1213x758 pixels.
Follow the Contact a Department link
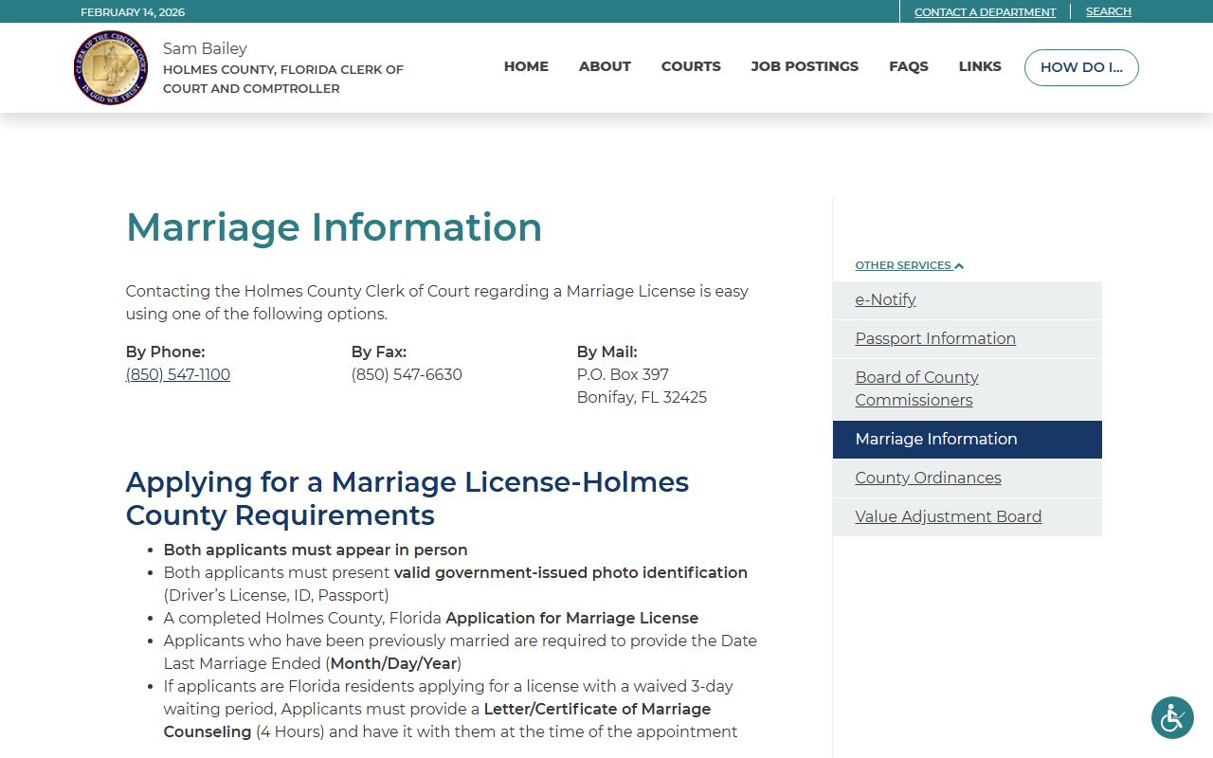click(985, 12)
